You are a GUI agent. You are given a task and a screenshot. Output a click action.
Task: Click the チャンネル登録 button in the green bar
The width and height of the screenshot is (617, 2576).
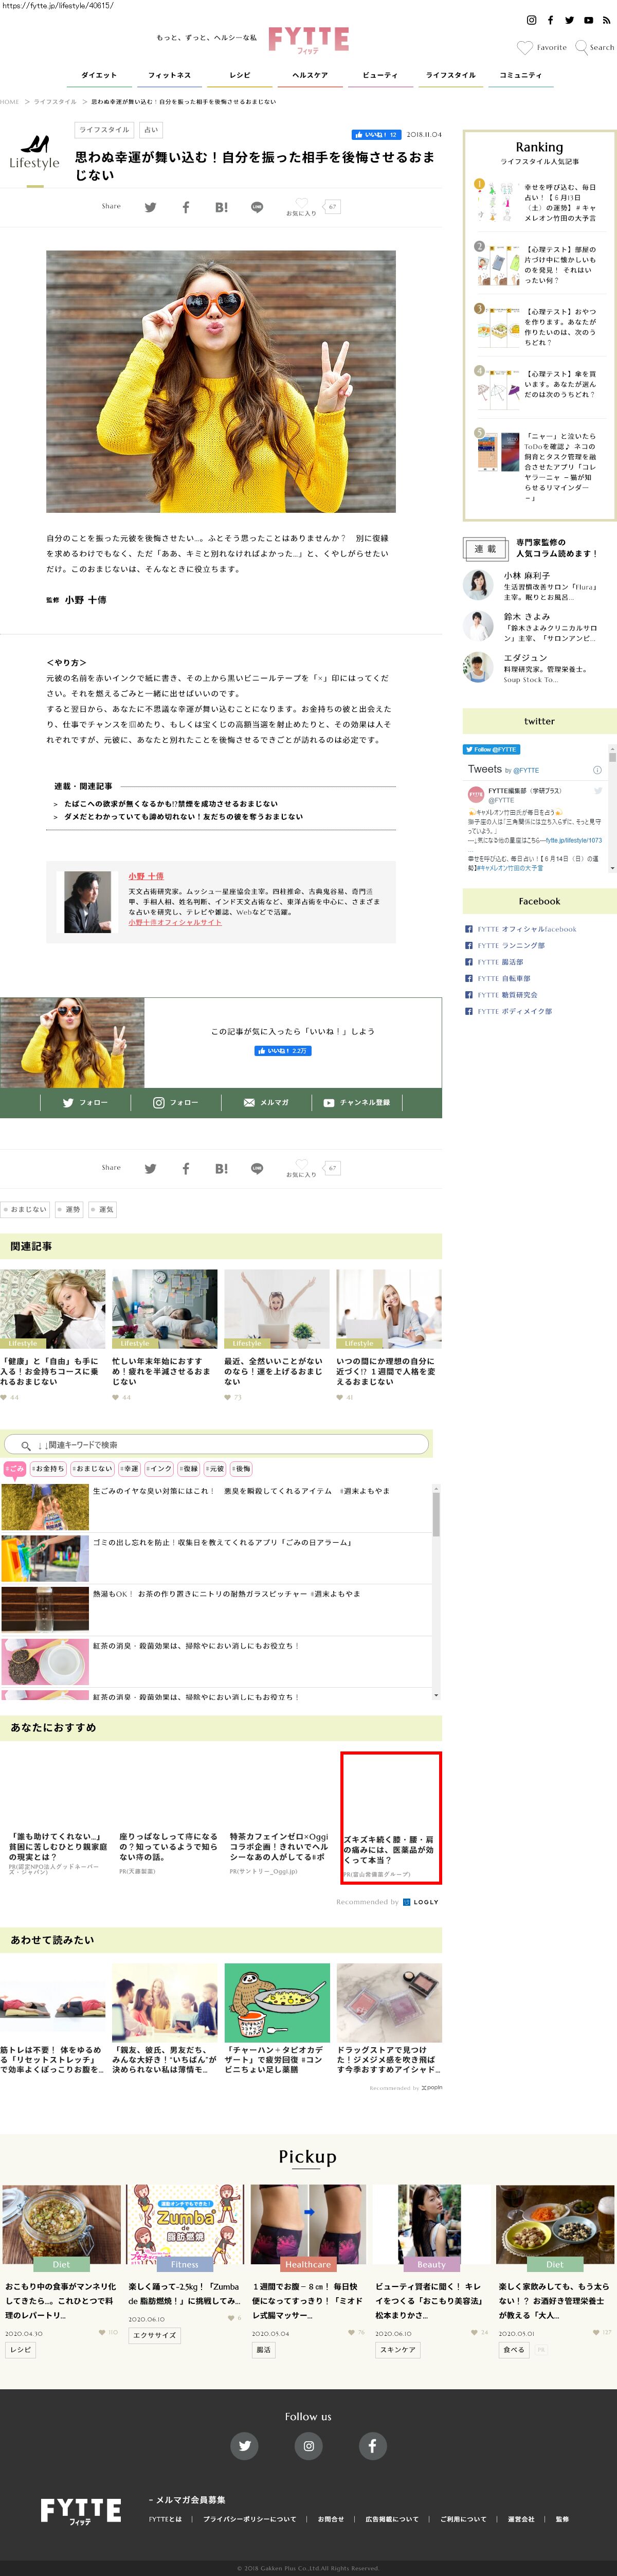(357, 1102)
